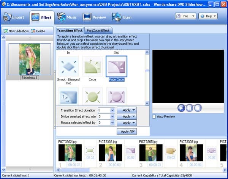This screenshot has width=228, height=179.
Task: Click Rotate selected effect by value field
Action: [104, 122]
